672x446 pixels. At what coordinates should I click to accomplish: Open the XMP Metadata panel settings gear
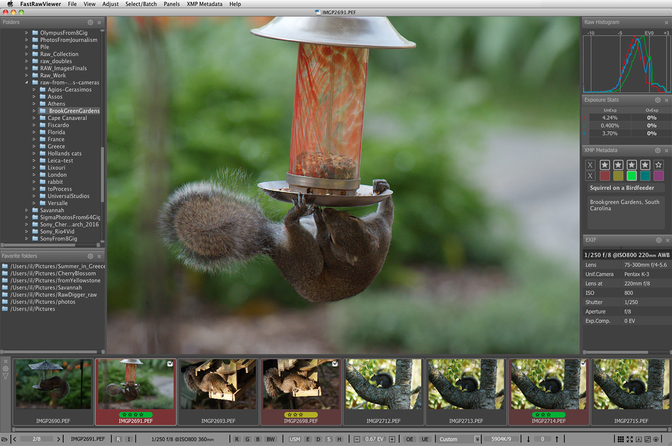[658, 150]
